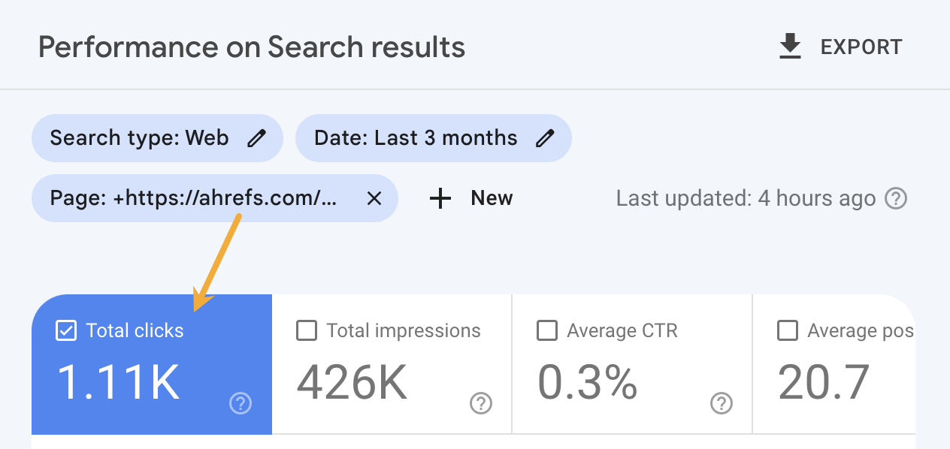The image size is (950, 449).
Task: Click New to add a filter
Action: (491, 198)
